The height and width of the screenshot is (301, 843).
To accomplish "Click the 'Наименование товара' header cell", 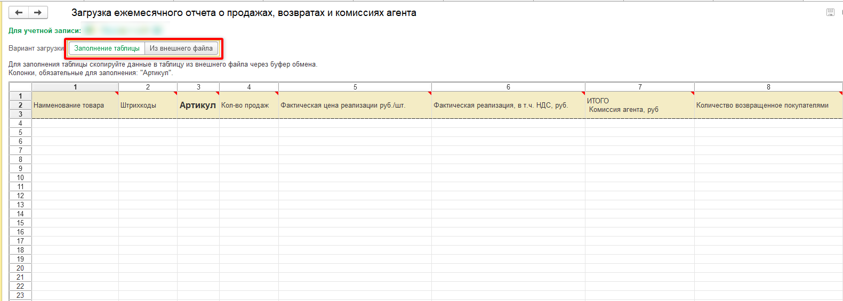I will click(x=75, y=105).
